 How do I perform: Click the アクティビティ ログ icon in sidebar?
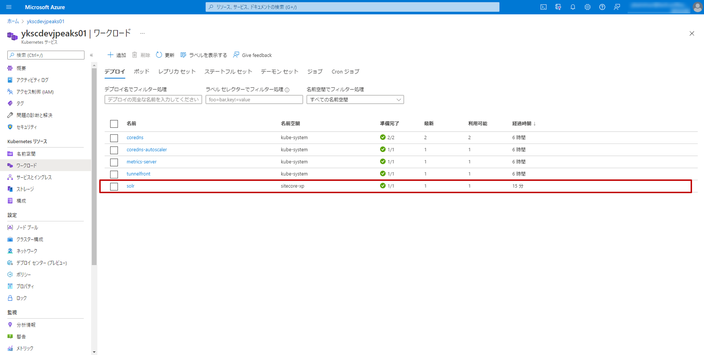pos(10,80)
